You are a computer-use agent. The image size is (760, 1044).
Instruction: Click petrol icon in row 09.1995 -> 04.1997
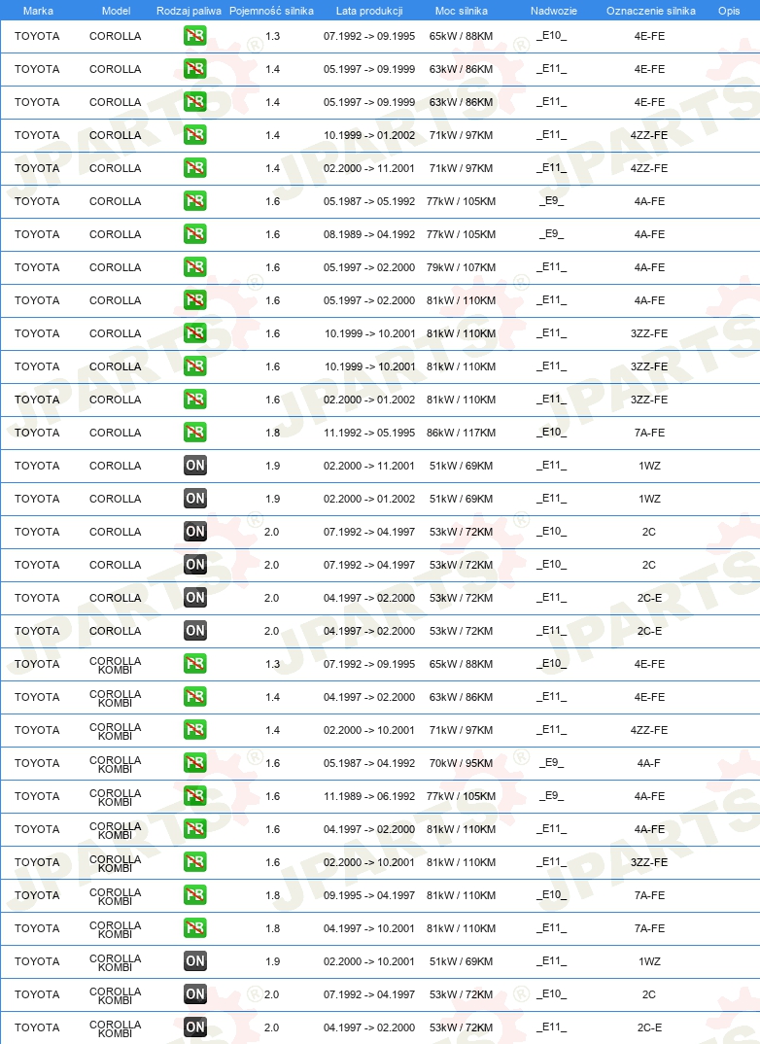(195, 895)
